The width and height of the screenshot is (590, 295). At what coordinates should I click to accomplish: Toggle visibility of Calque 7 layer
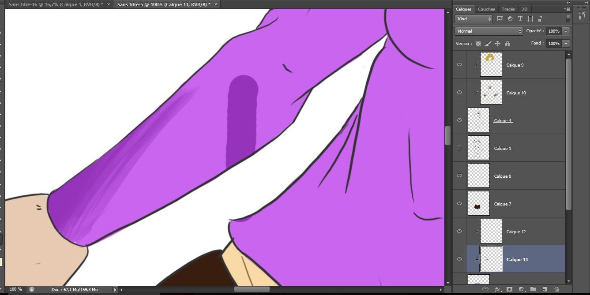coord(459,204)
